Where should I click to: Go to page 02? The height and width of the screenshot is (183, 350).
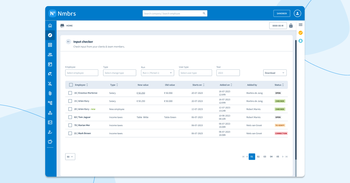[x=258, y=157]
